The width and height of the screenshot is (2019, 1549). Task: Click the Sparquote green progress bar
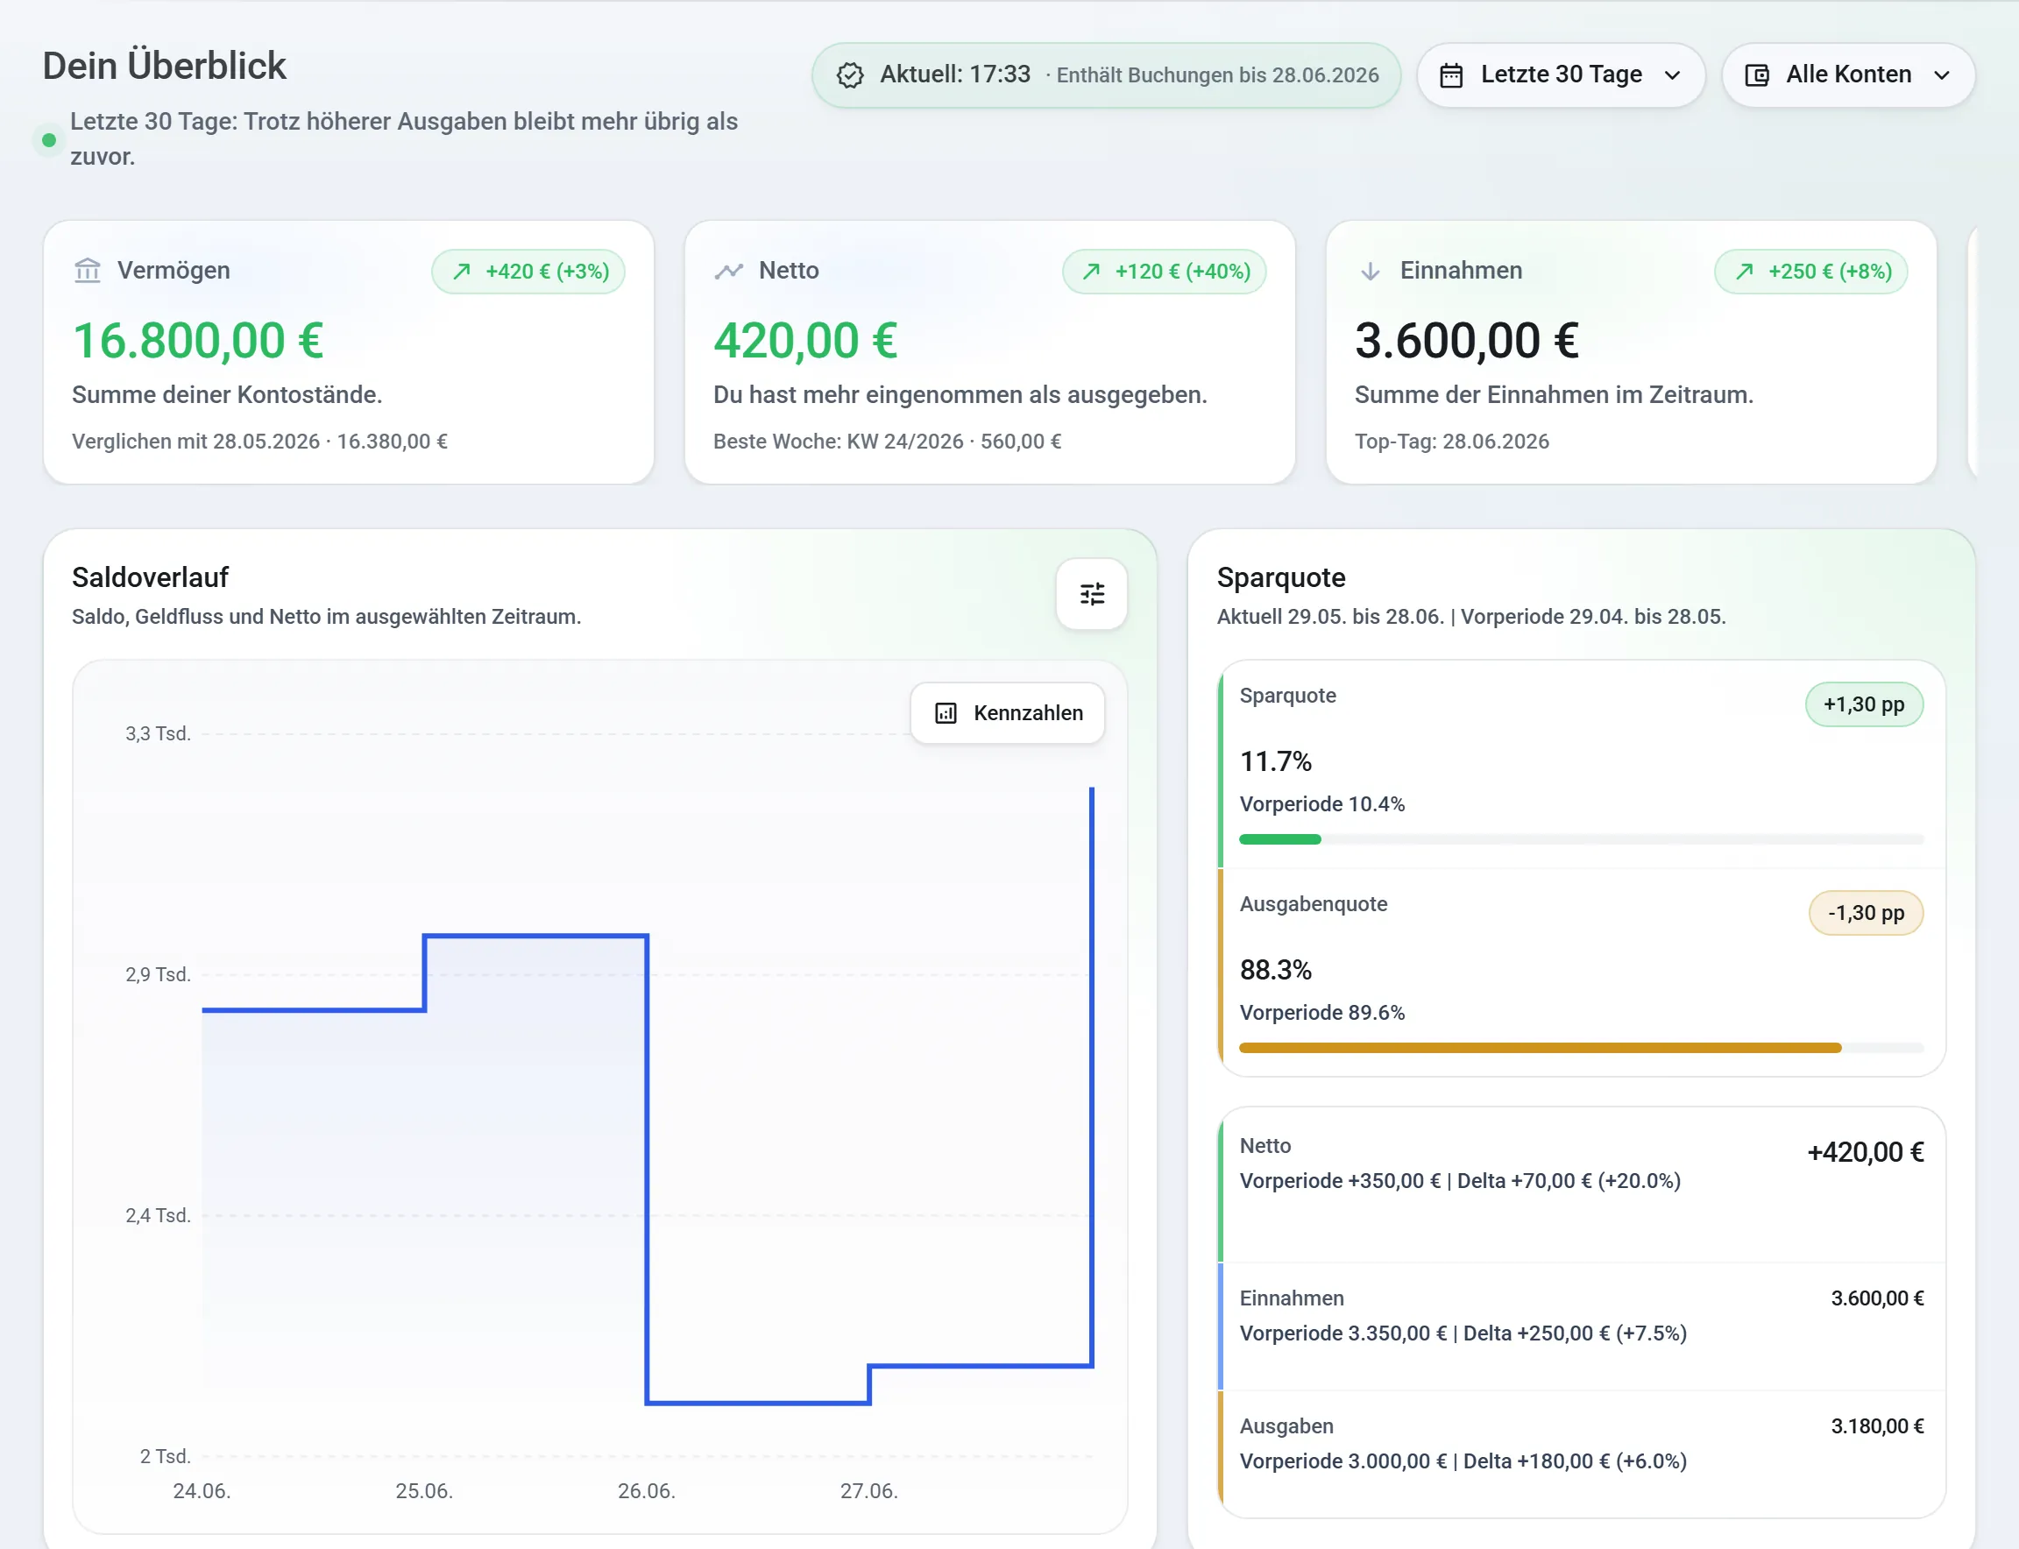click(1280, 839)
